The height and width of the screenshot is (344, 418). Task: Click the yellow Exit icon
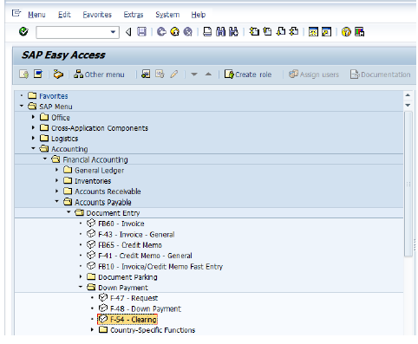174,32
